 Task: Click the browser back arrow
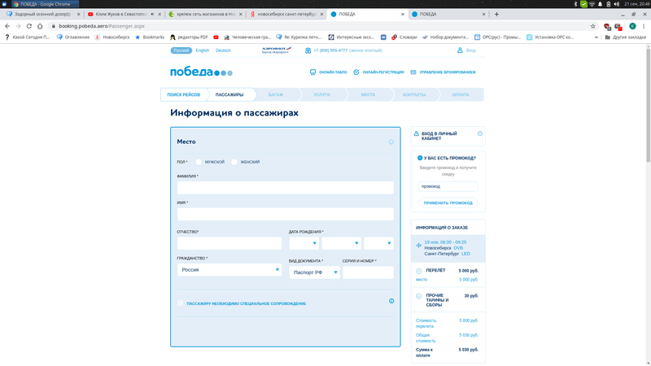pyautogui.click(x=7, y=26)
